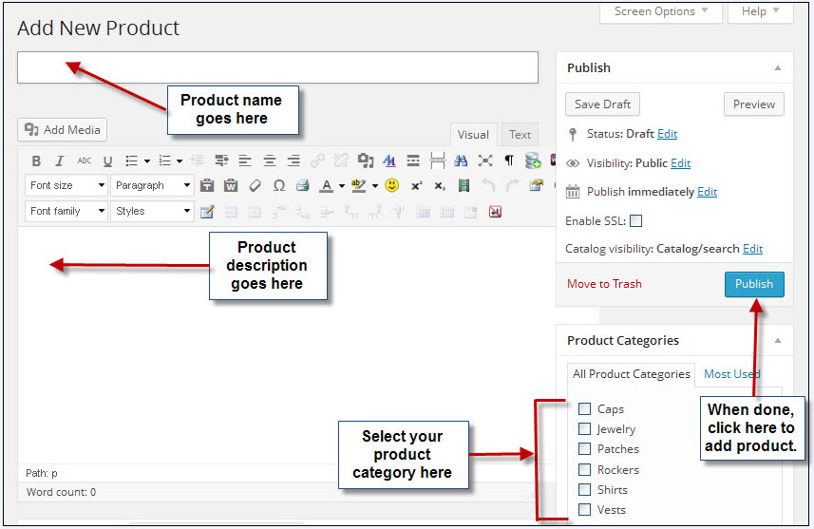Screen dimensions: 814x529
Task: Align text to the right
Action: (x=293, y=161)
